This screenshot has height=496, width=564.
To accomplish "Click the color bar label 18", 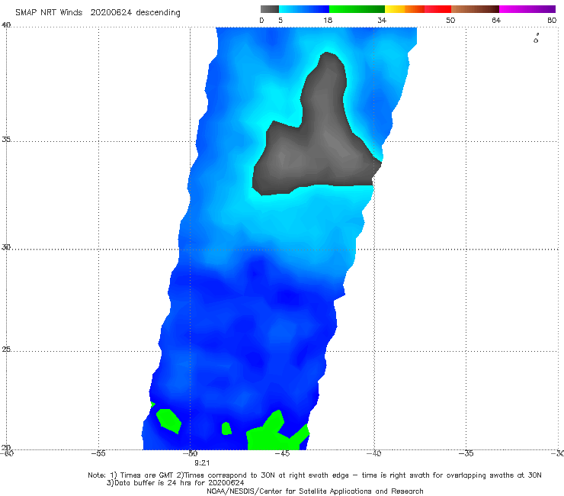I will point(328,20).
